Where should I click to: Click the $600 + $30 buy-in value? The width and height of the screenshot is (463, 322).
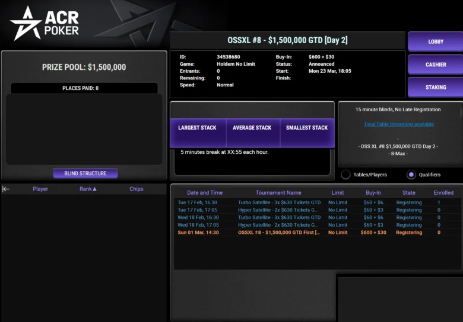click(x=321, y=57)
